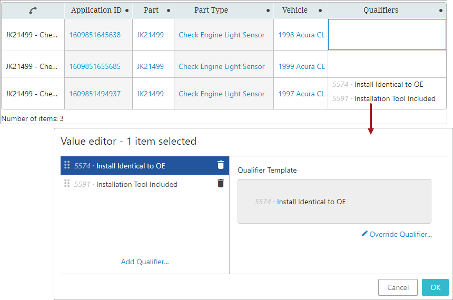Click empty Qualifiers cell for 1998 Acura CL
453x300 pixels.
[387, 35]
